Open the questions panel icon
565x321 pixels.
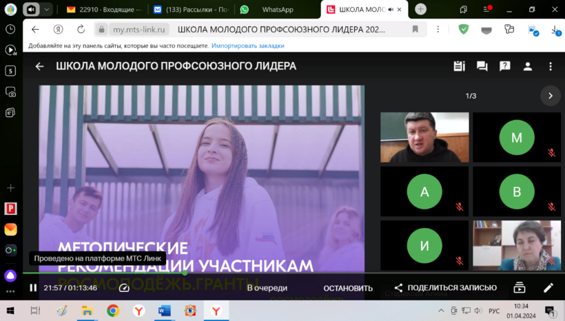tap(505, 66)
